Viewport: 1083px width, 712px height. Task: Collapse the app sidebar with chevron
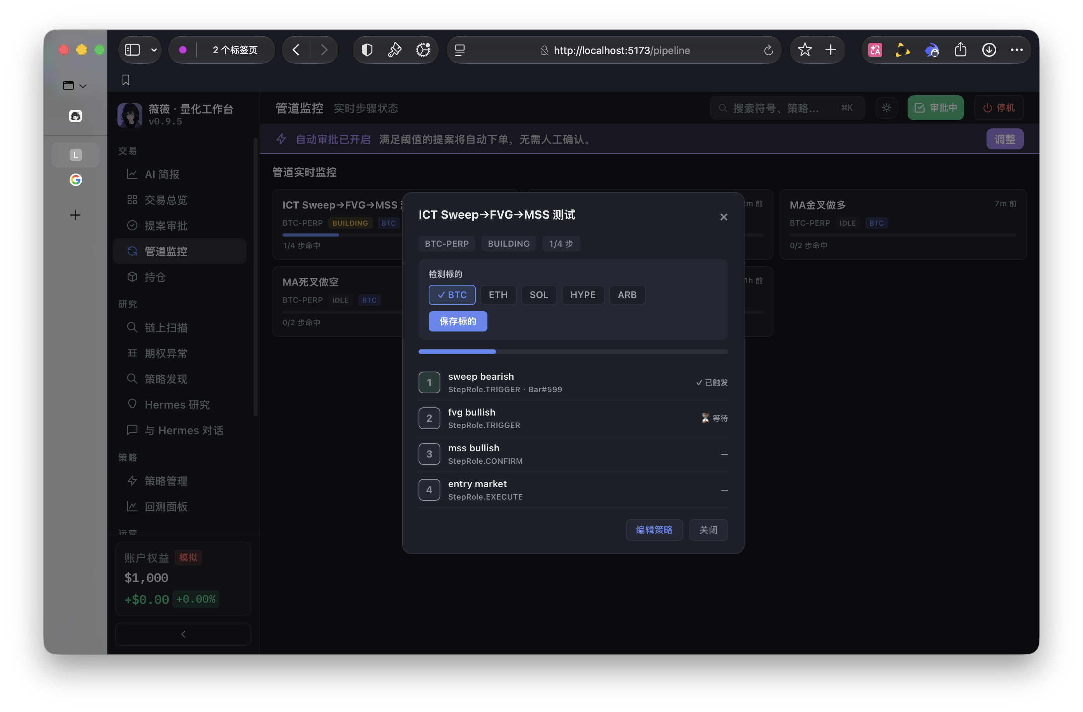[x=183, y=634]
